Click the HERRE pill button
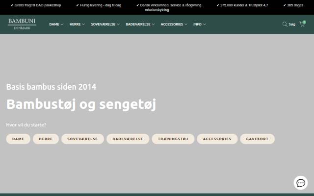The height and width of the screenshot is (196, 314). point(46,139)
